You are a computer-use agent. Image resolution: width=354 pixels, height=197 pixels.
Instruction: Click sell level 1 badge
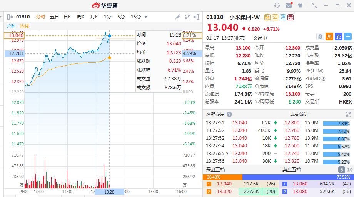click(x=285, y=184)
